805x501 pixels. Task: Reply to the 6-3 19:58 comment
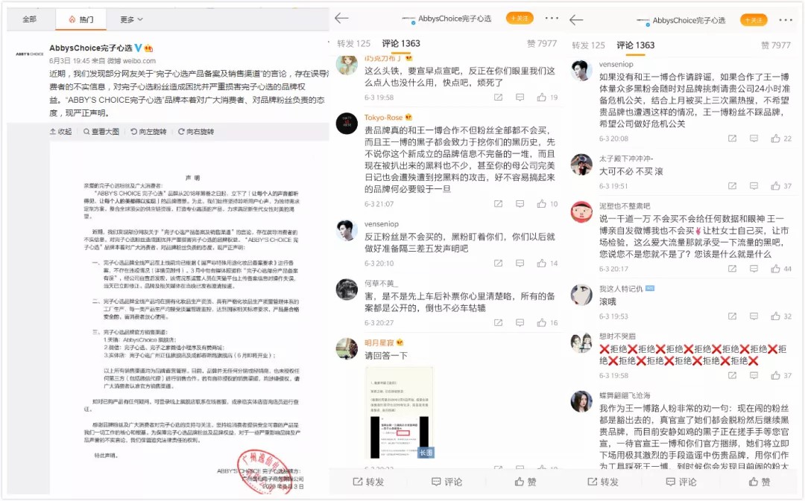pyautogui.click(x=520, y=98)
